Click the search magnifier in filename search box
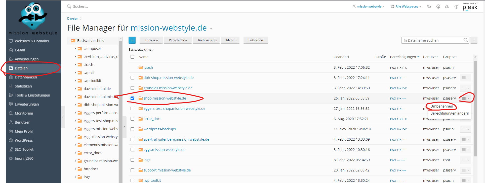The height and width of the screenshot is (183, 485). tap(466, 40)
